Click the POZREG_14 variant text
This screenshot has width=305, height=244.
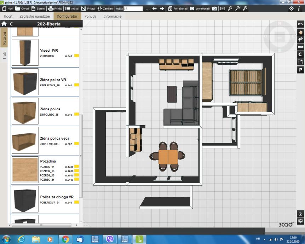point(47,167)
